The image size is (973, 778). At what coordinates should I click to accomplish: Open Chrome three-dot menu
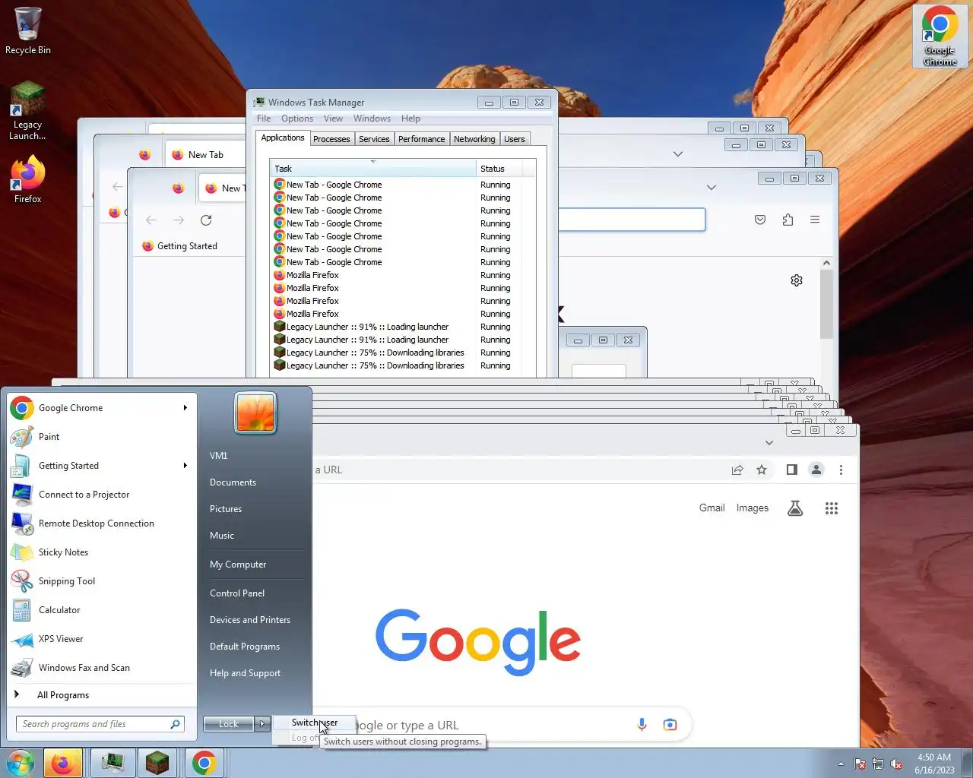[x=841, y=470]
